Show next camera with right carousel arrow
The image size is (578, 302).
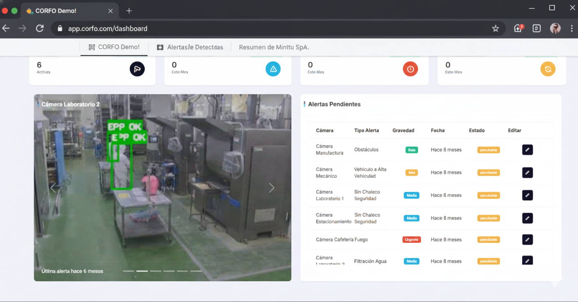[271, 188]
